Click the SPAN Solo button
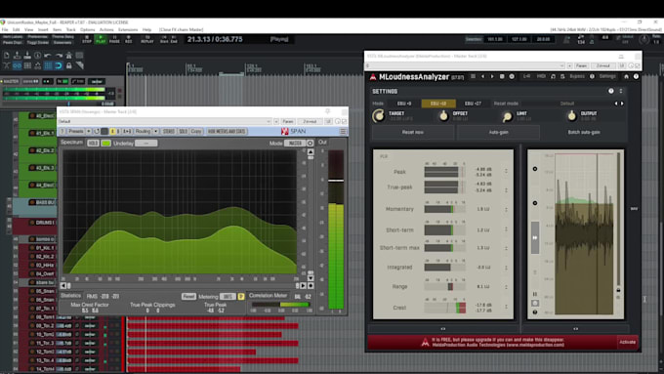The width and height of the screenshot is (664, 374). point(183,132)
